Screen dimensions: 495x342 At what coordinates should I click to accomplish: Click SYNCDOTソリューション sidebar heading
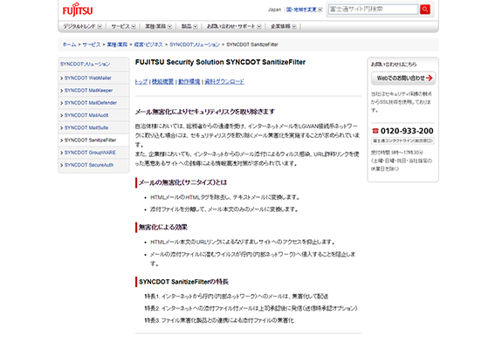click(x=86, y=64)
